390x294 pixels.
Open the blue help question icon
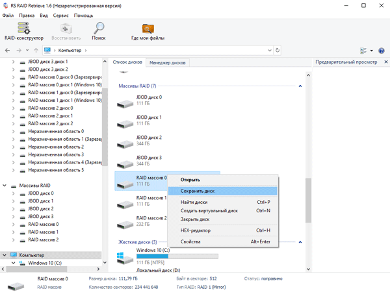point(382,51)
